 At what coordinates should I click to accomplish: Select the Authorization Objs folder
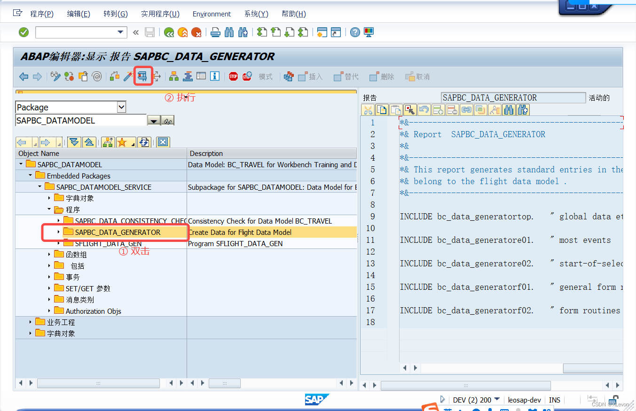pos(93,311)
